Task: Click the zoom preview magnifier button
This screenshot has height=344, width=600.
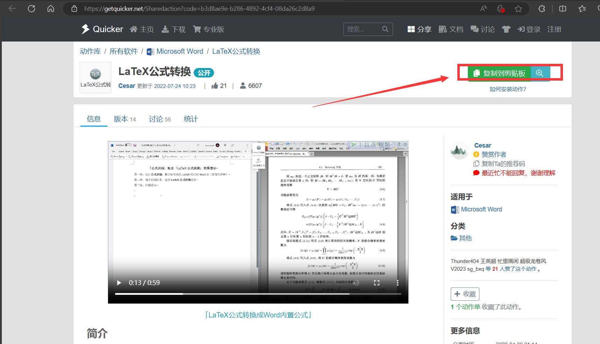Action: tap(540, 73)
